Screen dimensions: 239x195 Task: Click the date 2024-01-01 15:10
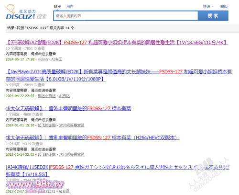[x=20, y=126]
